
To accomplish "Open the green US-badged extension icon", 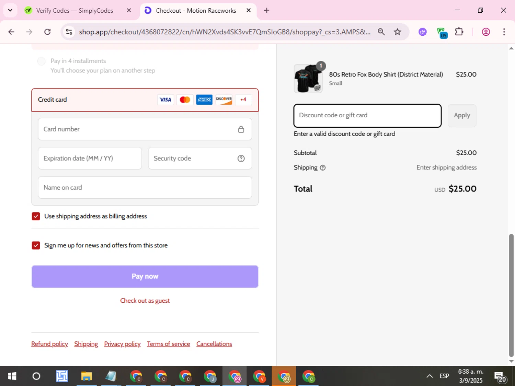I will coord(442,33).
